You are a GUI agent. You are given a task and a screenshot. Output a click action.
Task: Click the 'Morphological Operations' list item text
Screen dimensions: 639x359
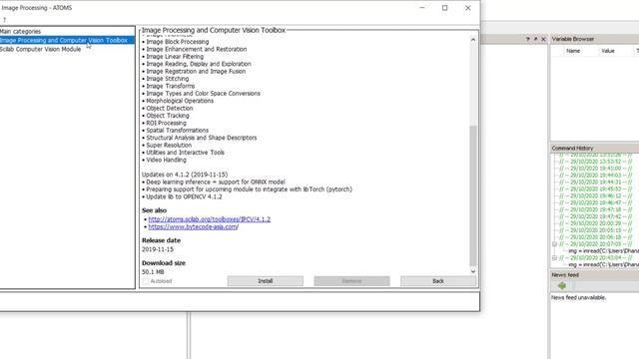180,101
